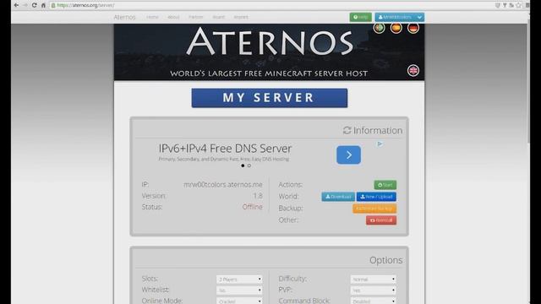Viewport: 541px width, 304px height.
Task: Open the Partner navbar item
Action: point(195,17)
